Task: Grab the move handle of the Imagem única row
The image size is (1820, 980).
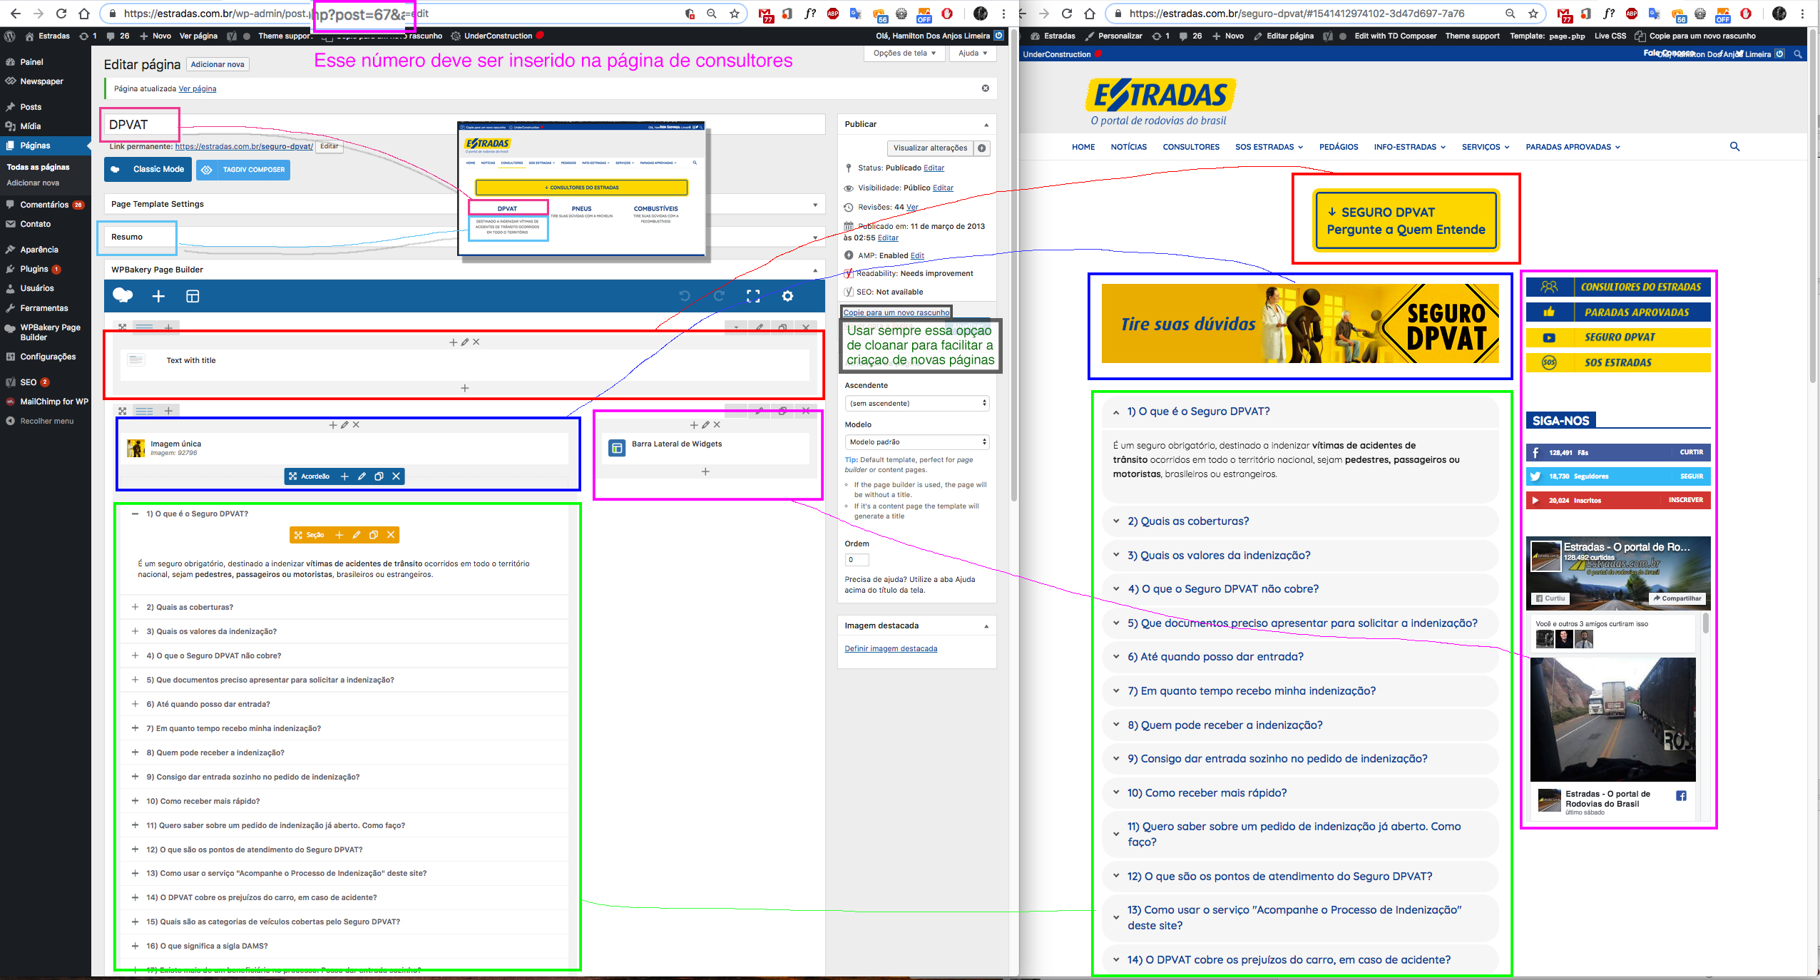Action: click(123, 411)
